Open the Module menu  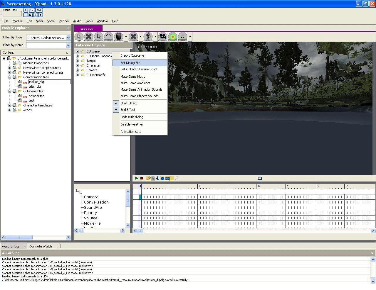18,21
